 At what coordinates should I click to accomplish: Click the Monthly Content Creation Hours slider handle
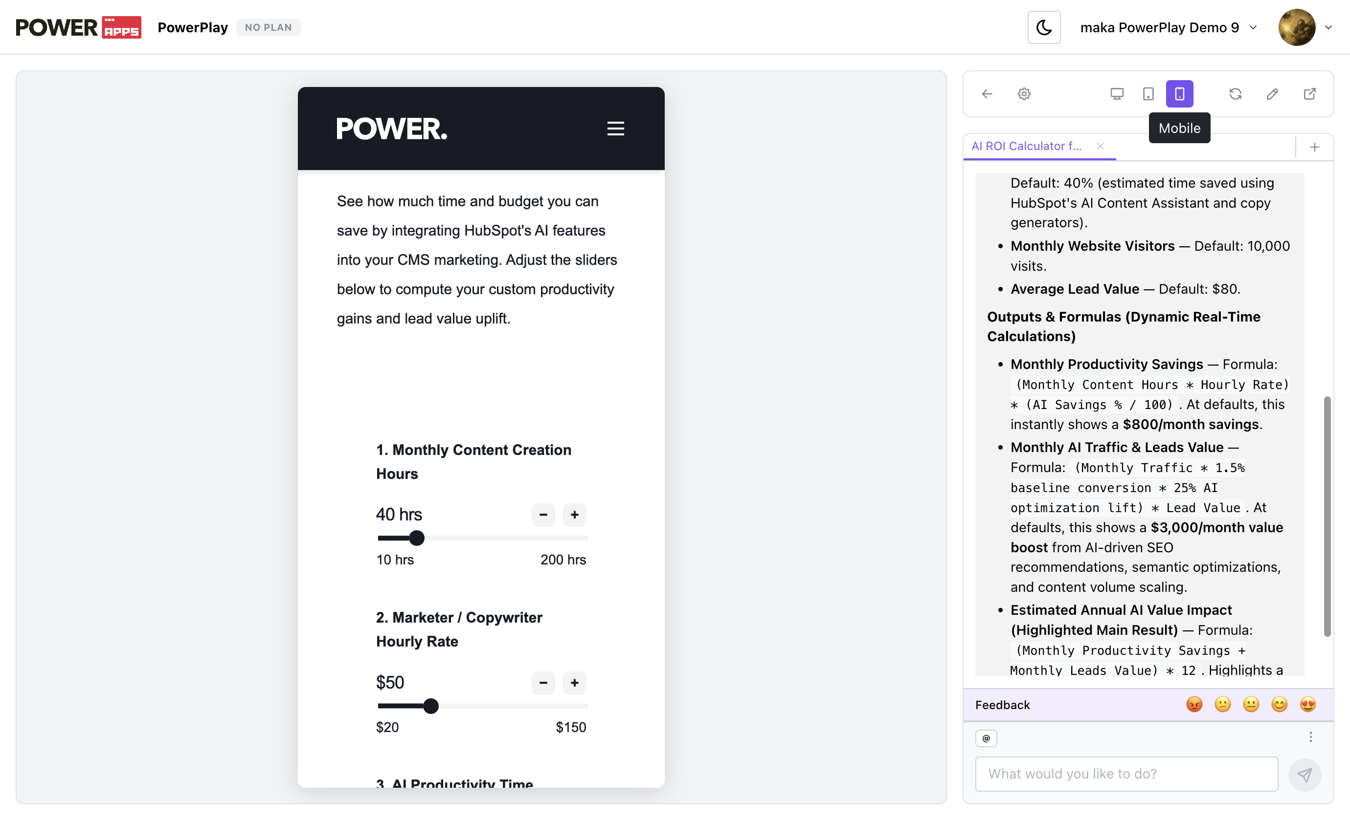tap(417, 538)
